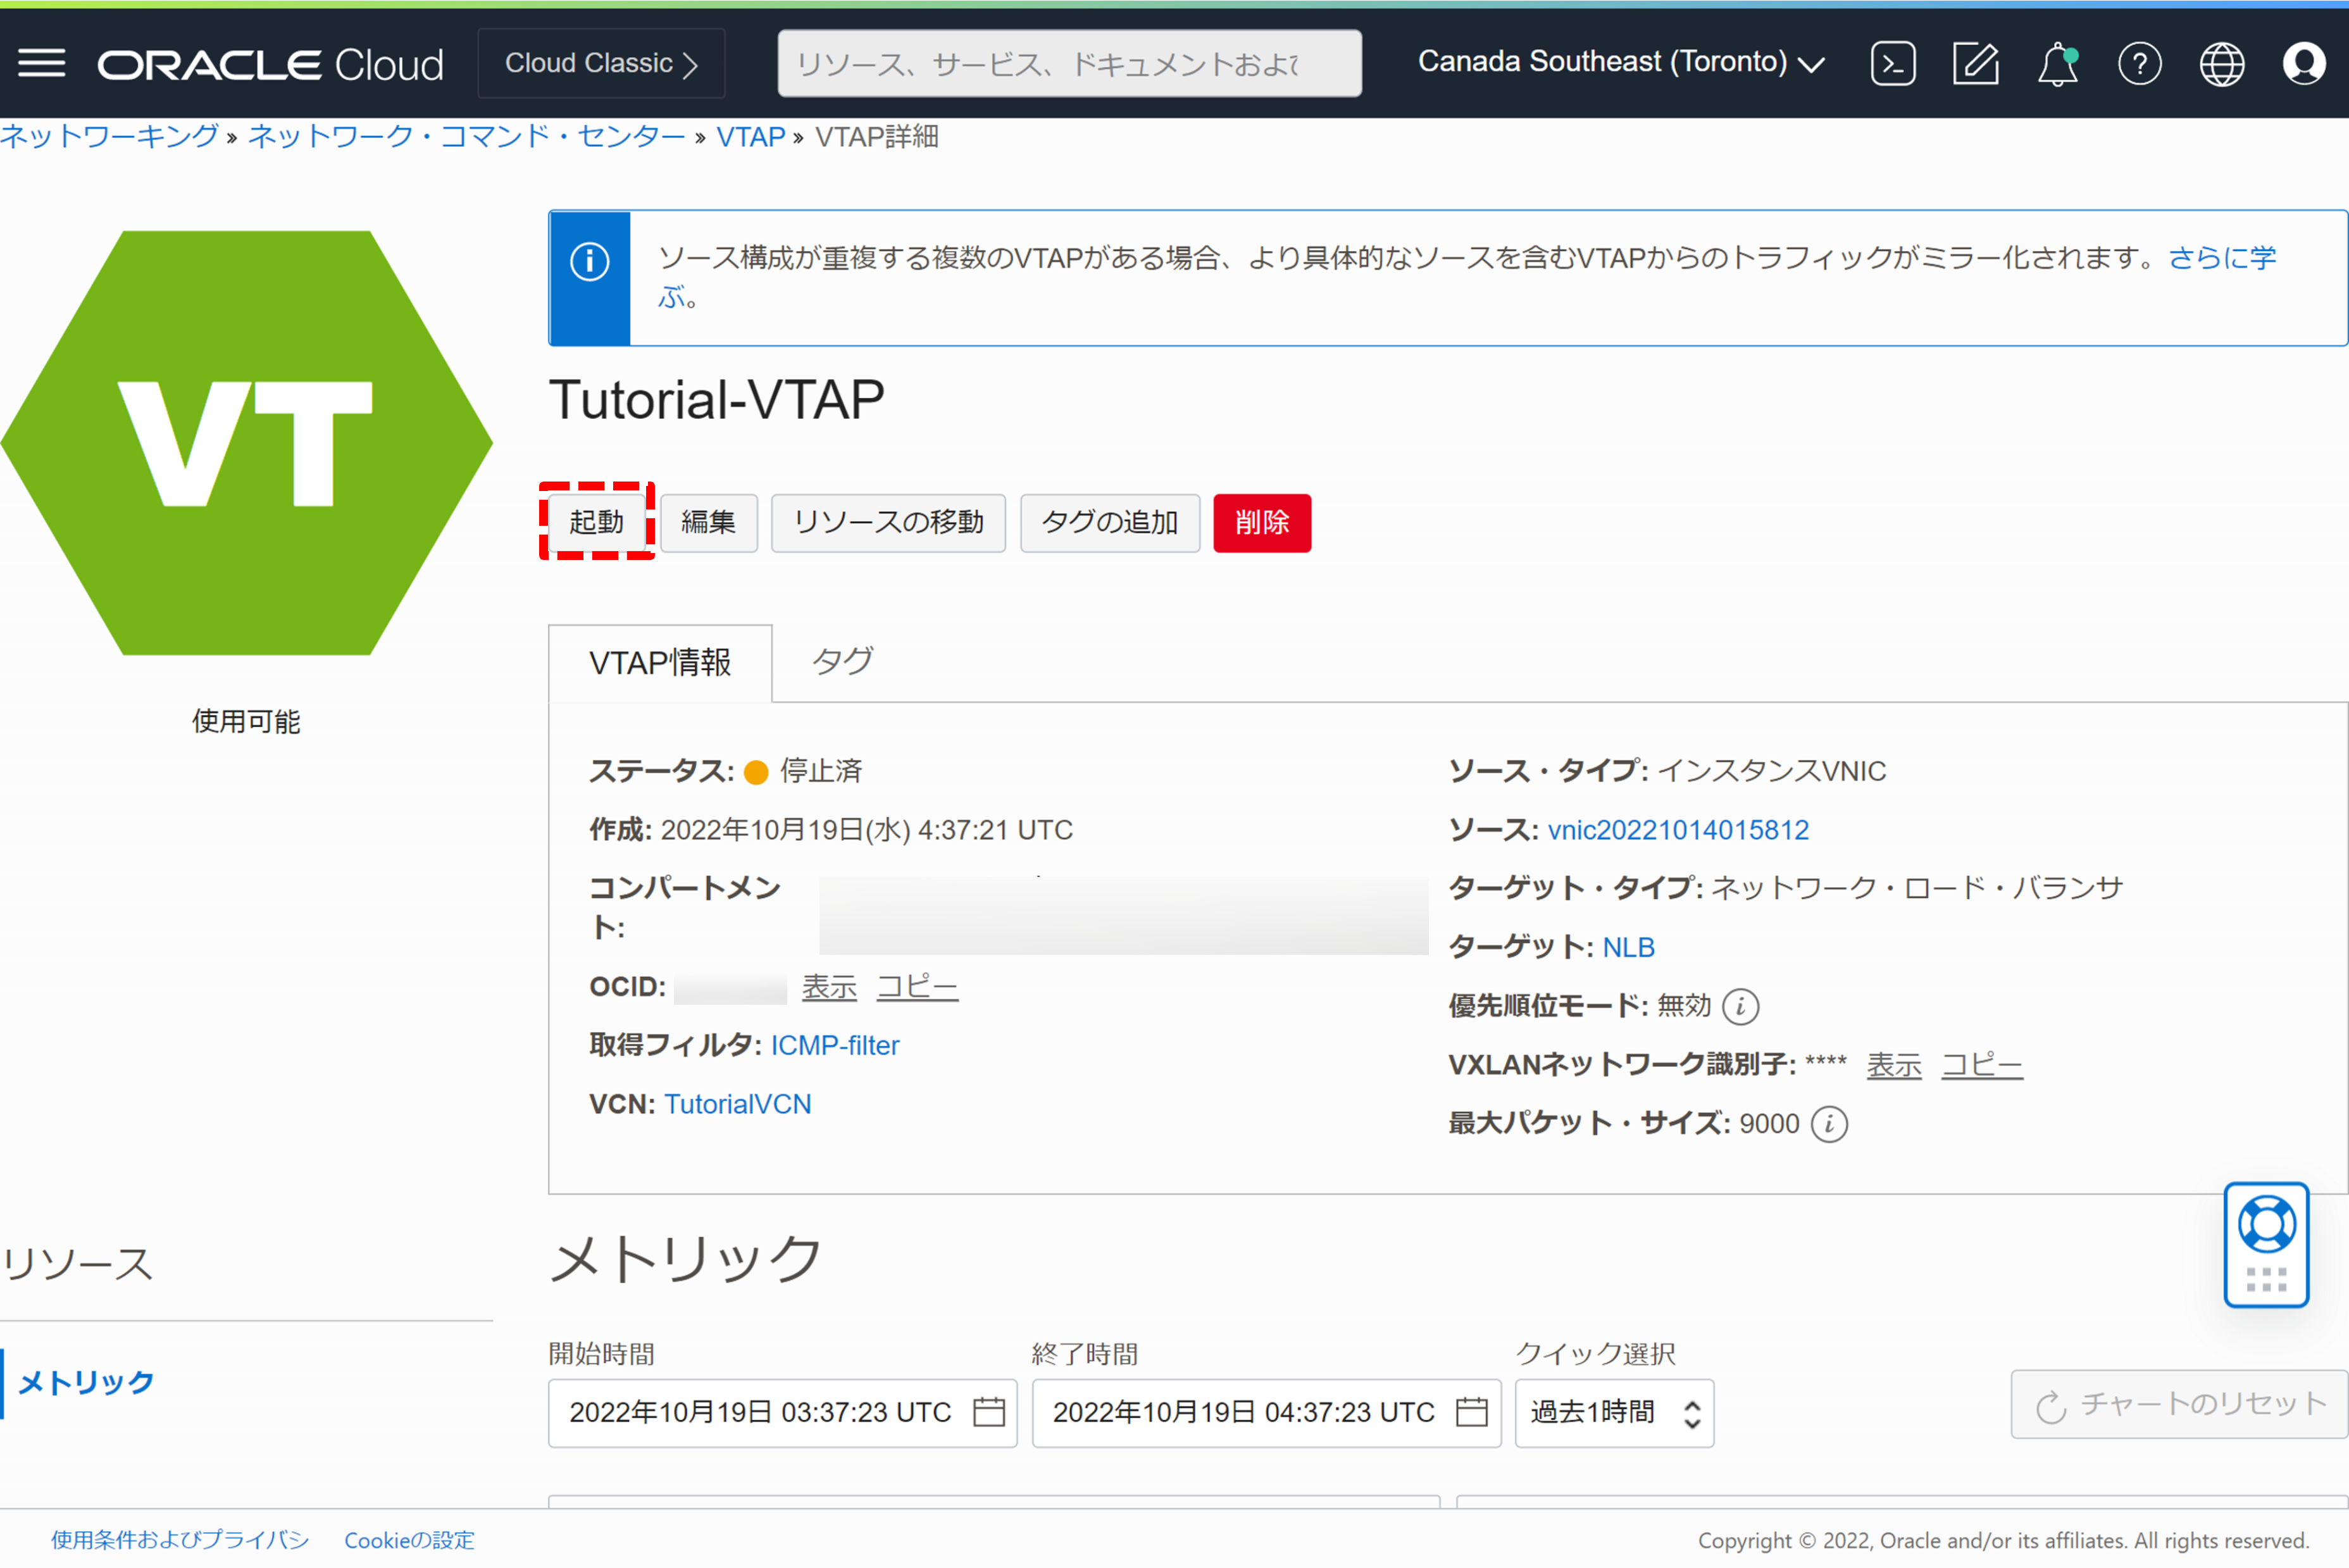Open the user profile avatar menu

pos(2304,64)
